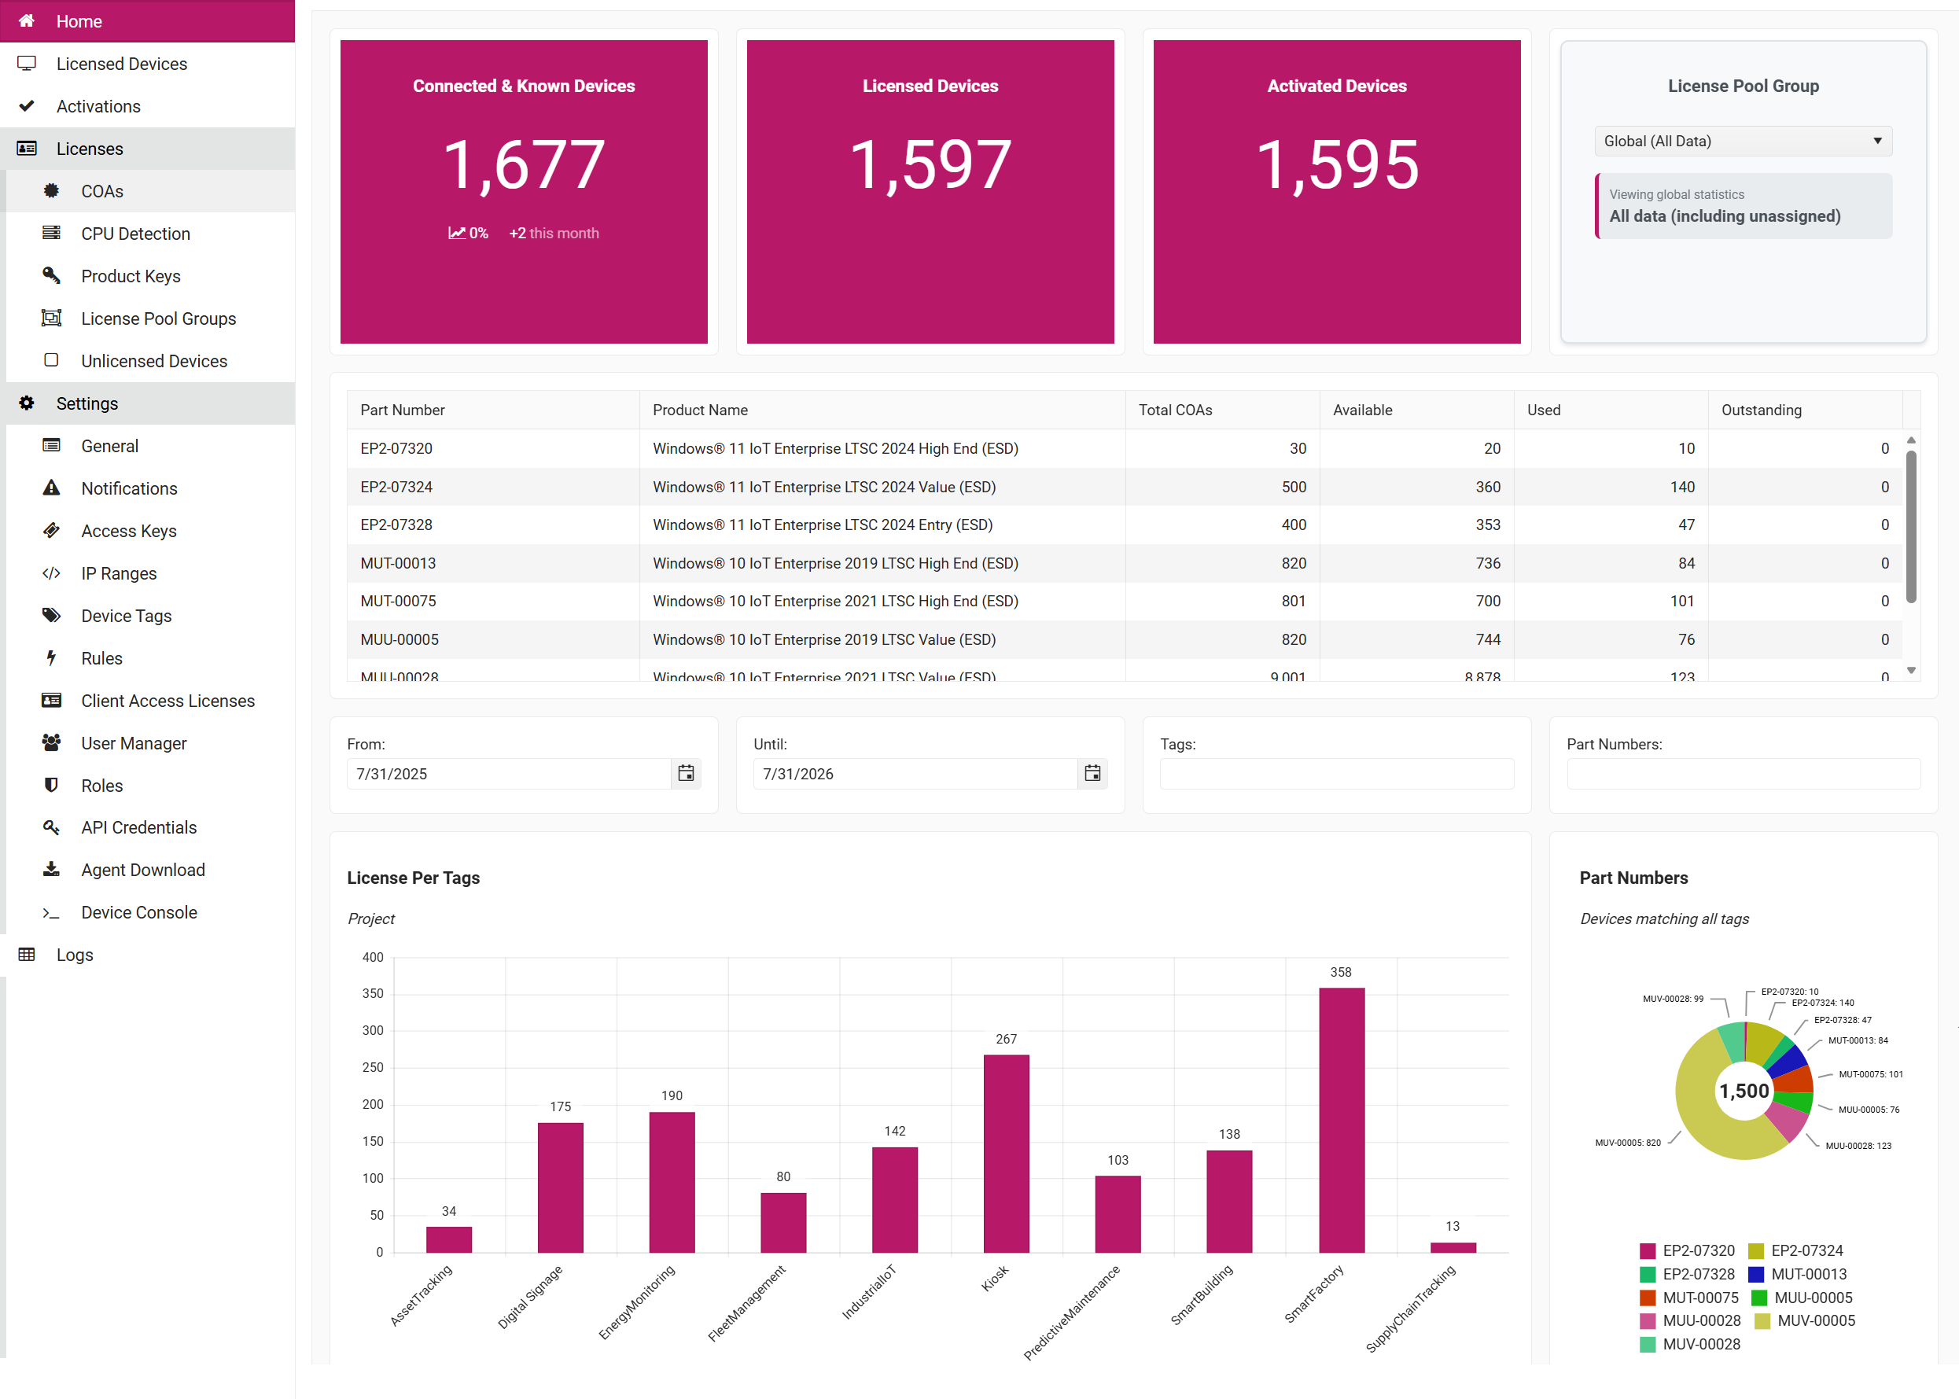The height and width of the screenshot is (1399, 1959).
Task: Toggle MUT-00013 legend color swatch
Action: pos(1755,1274)
